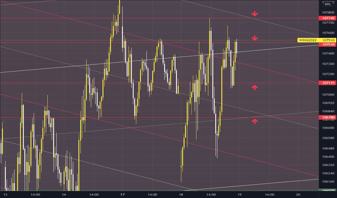Click the 107510 red price tag
The image size is (337, 198).
pos(328,44)
